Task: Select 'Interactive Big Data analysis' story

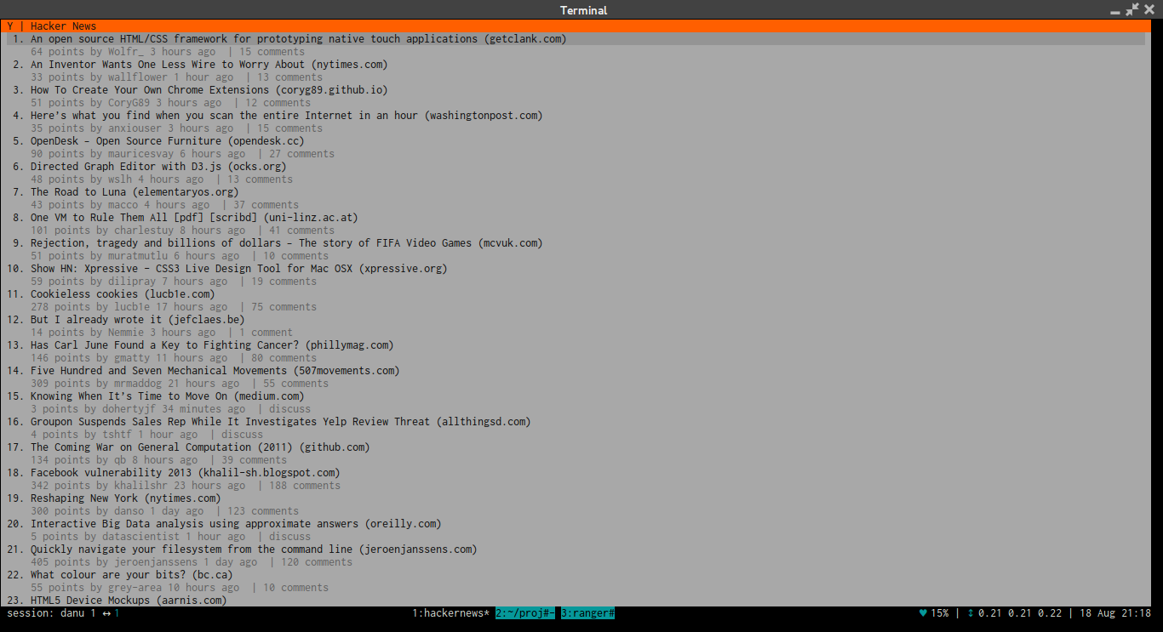Action: [x=236, y=524]
